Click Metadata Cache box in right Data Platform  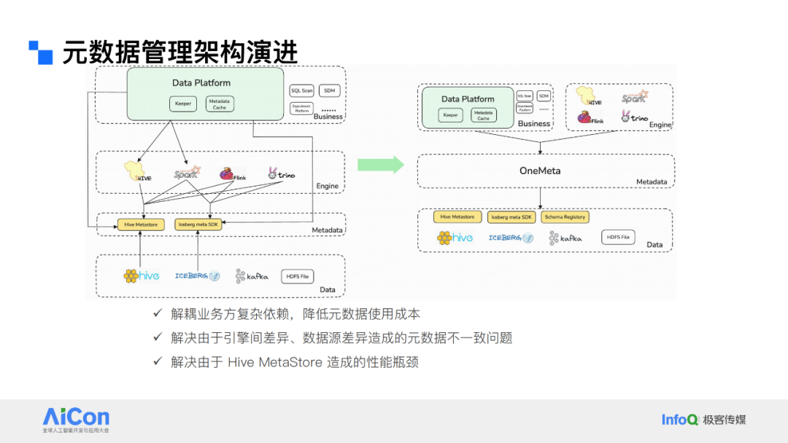tap(484, 115)
